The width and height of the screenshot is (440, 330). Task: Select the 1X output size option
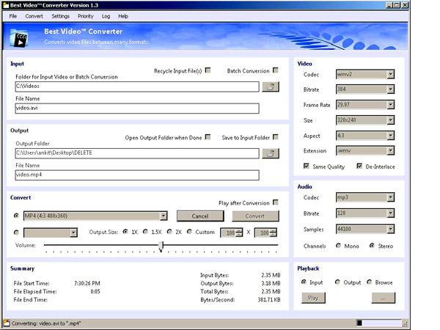(x=125, y=232)
